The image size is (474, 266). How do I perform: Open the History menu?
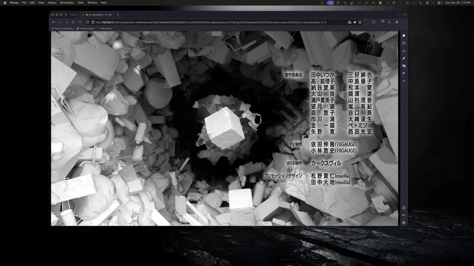coord(52,3)
